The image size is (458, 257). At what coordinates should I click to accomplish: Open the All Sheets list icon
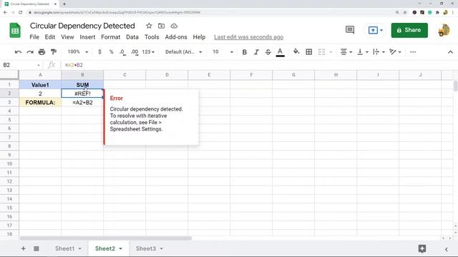pyautogui.click(x=36, y=248)
